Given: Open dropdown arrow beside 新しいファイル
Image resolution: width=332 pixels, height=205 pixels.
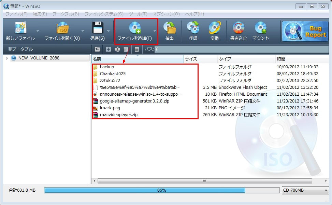Looking at the screenshot, I should (x=38, y=31).
